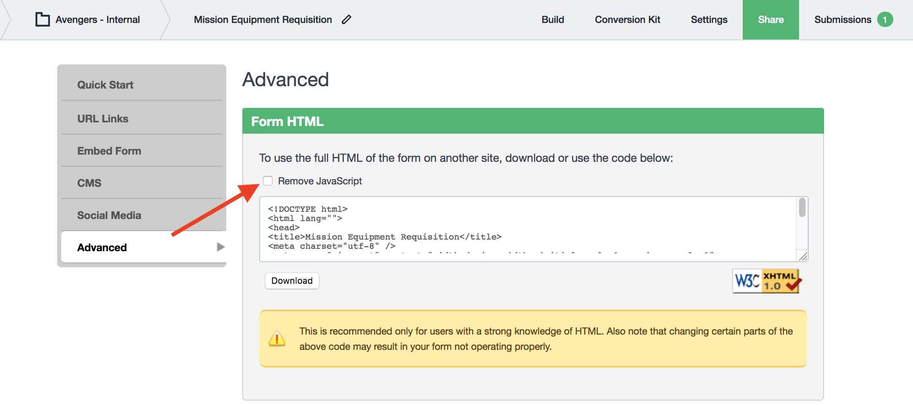Click the HTML code box scrollbar

802,208
